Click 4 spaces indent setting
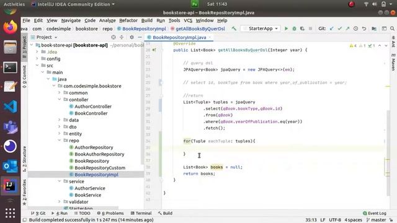The height and width of the screenshot is (223, 397). (353, 220)
